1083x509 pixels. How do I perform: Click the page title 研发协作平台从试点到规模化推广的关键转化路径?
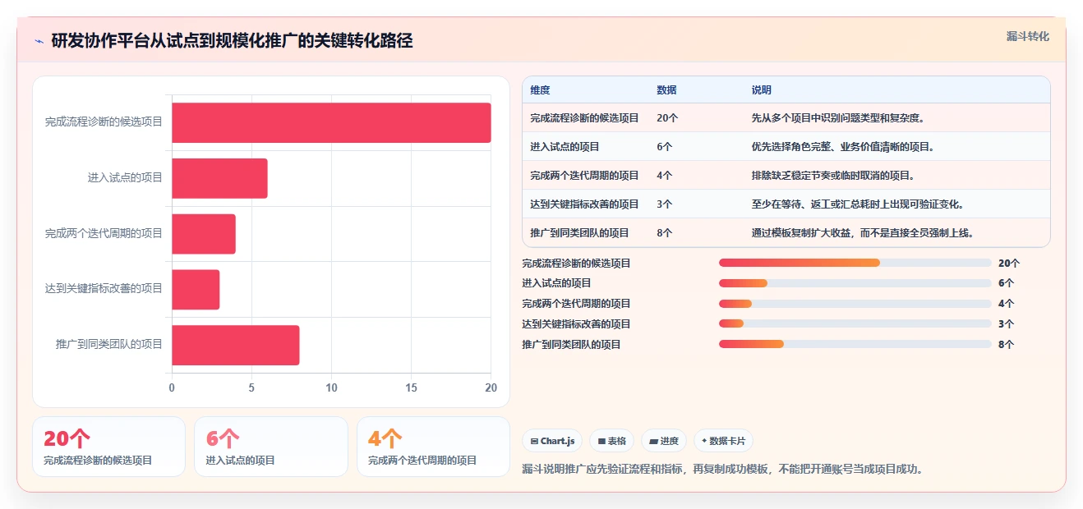[x=232, y=41]
